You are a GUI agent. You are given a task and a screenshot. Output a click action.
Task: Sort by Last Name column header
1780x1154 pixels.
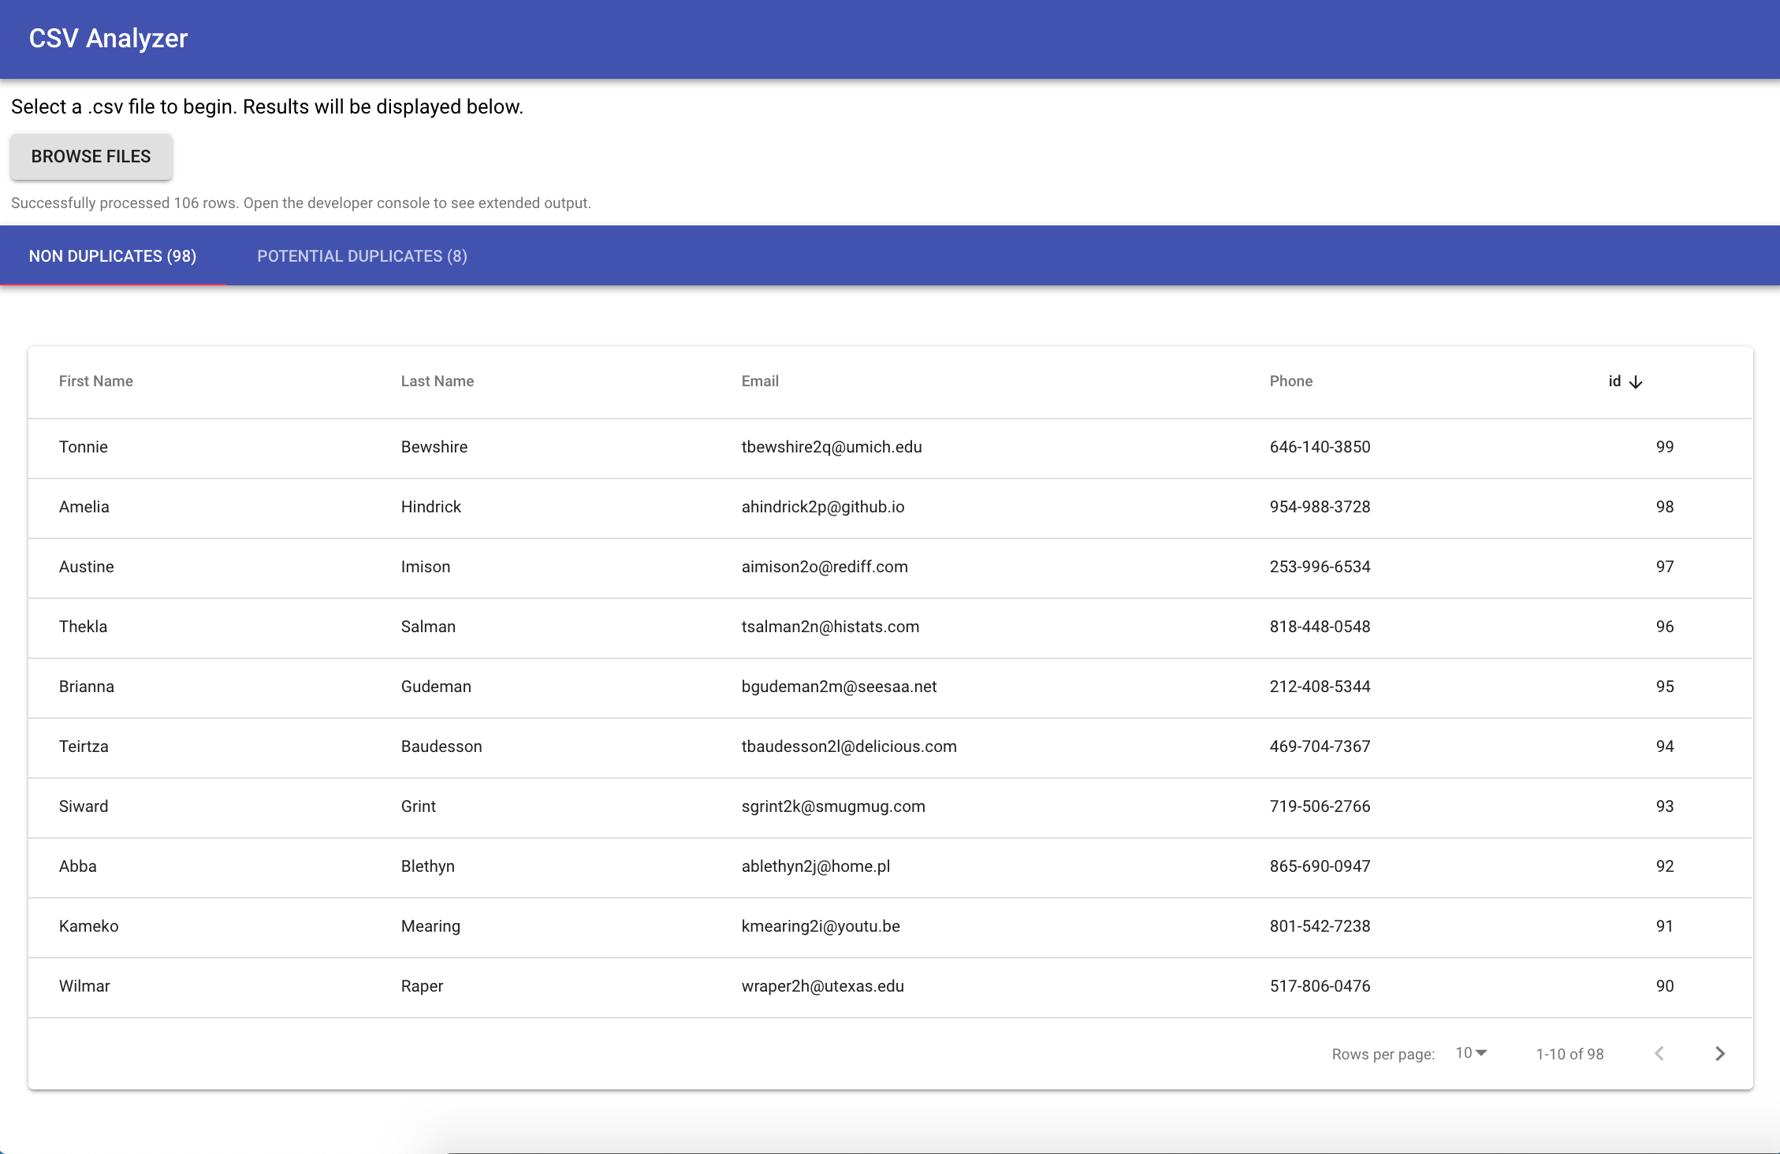click(x=438, y=381)
